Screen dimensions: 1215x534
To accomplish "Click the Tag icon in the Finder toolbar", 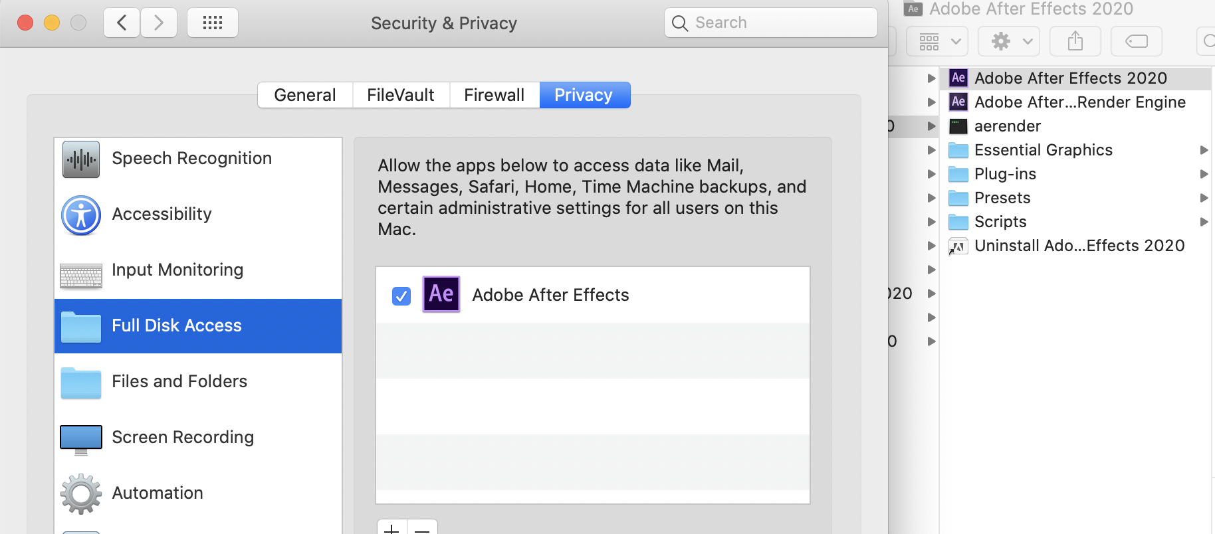I will click(1136, 41).
